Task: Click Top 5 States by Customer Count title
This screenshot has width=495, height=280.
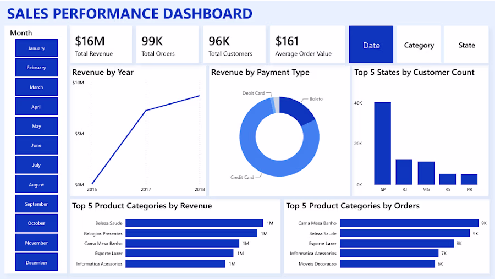Action: [x=414, y=72]
